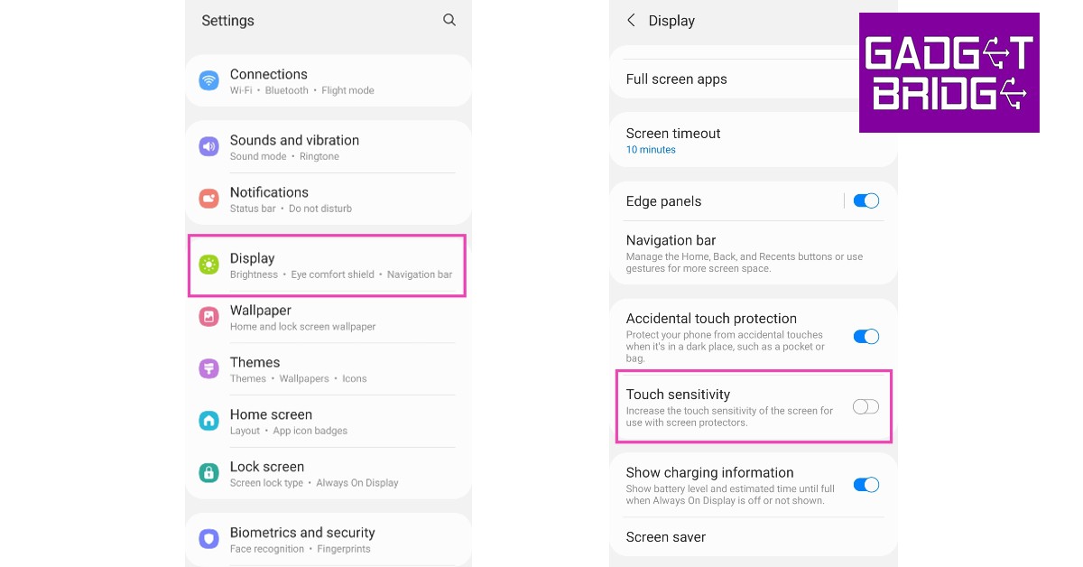The width and height of the screenshot is (1083, 567).
Task: Disable Accidental touch protection switch
Action: [x=865, y=336]
